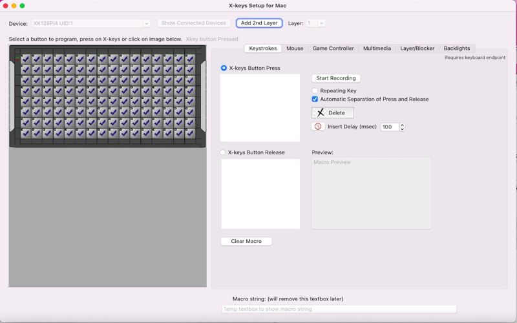Click the Button Press macro list box
Image resolution: width=517 pixels, height=323 pixels.
point(260,108)
